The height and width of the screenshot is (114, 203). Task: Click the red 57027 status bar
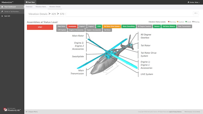pyautogui.click(x=40, y=27)
